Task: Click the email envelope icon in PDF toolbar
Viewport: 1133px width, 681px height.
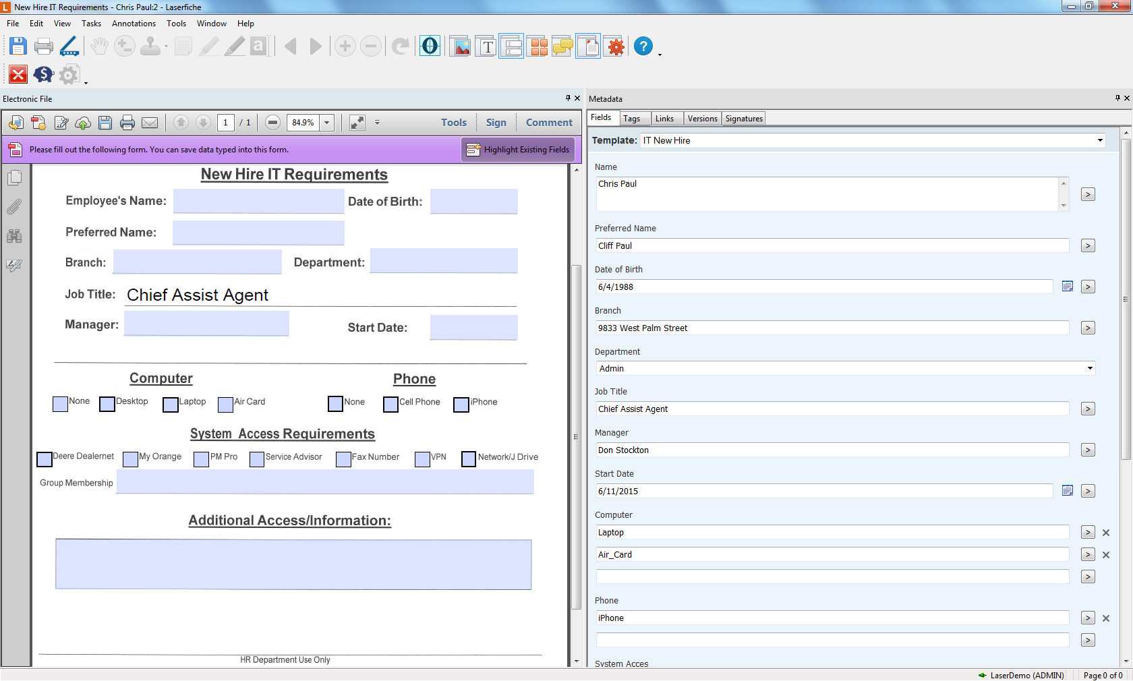Action: 150,123
